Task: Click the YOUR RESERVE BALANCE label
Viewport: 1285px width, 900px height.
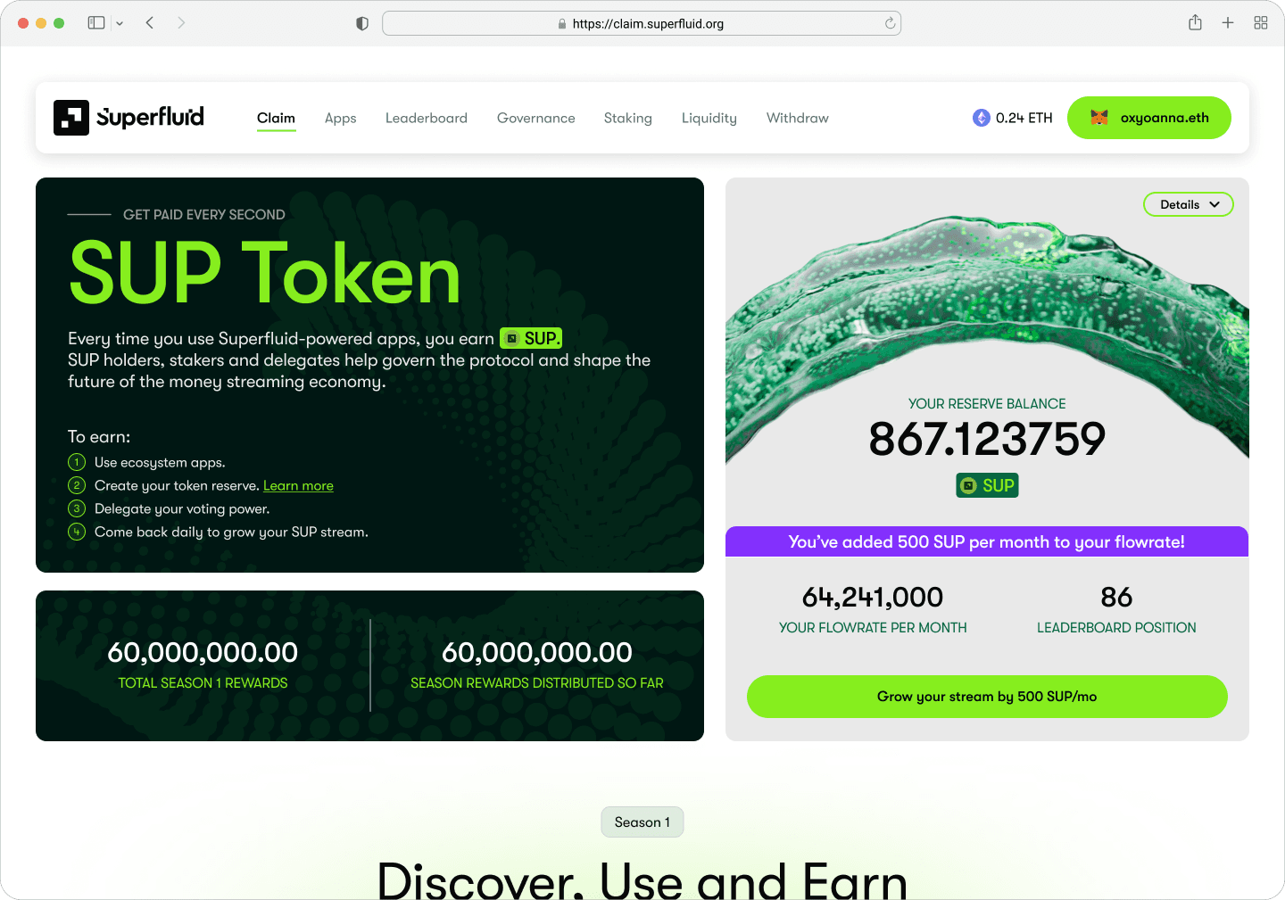Action: click(987, 404)
